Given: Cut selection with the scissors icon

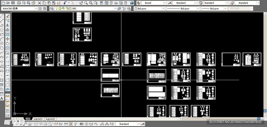Looking at the screenshot, I should point(40,3).
